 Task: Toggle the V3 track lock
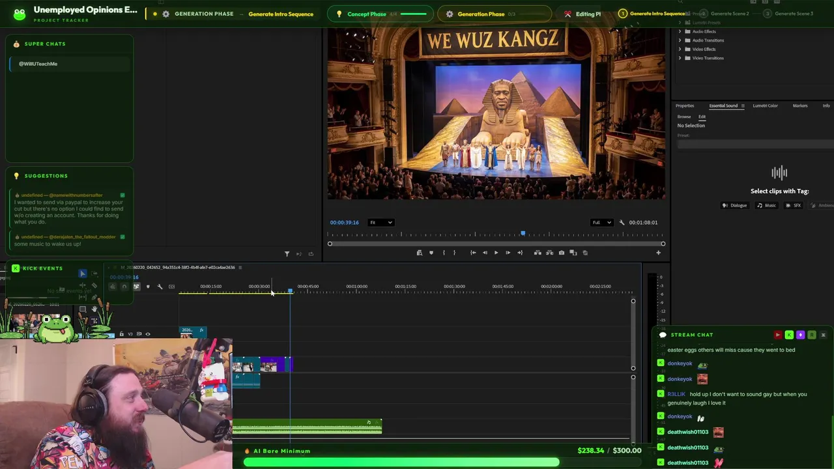(x=121, y=334)
